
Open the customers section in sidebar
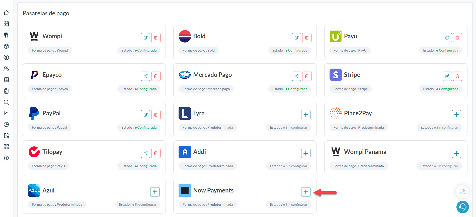click(7, 68)
